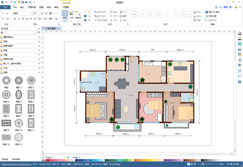243x167 pixels.
Task: Switch to the 页面布局 page layout tab
Action: pos(32,7)
